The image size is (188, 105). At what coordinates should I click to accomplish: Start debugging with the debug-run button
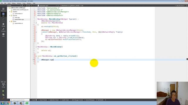(3, 95)
